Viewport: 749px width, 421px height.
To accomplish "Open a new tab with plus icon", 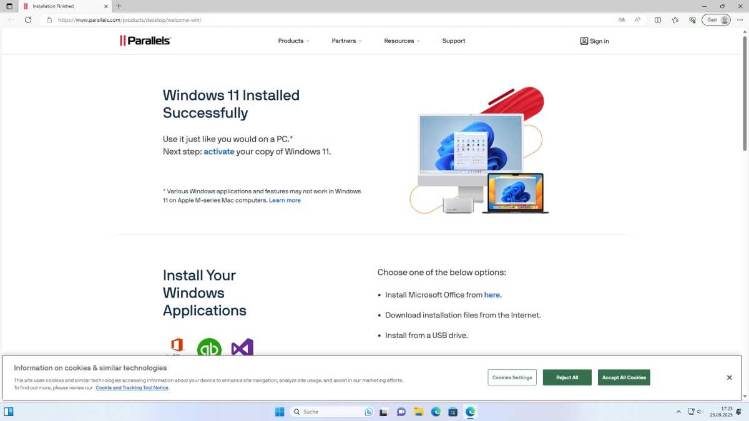I will coord(119,6).
